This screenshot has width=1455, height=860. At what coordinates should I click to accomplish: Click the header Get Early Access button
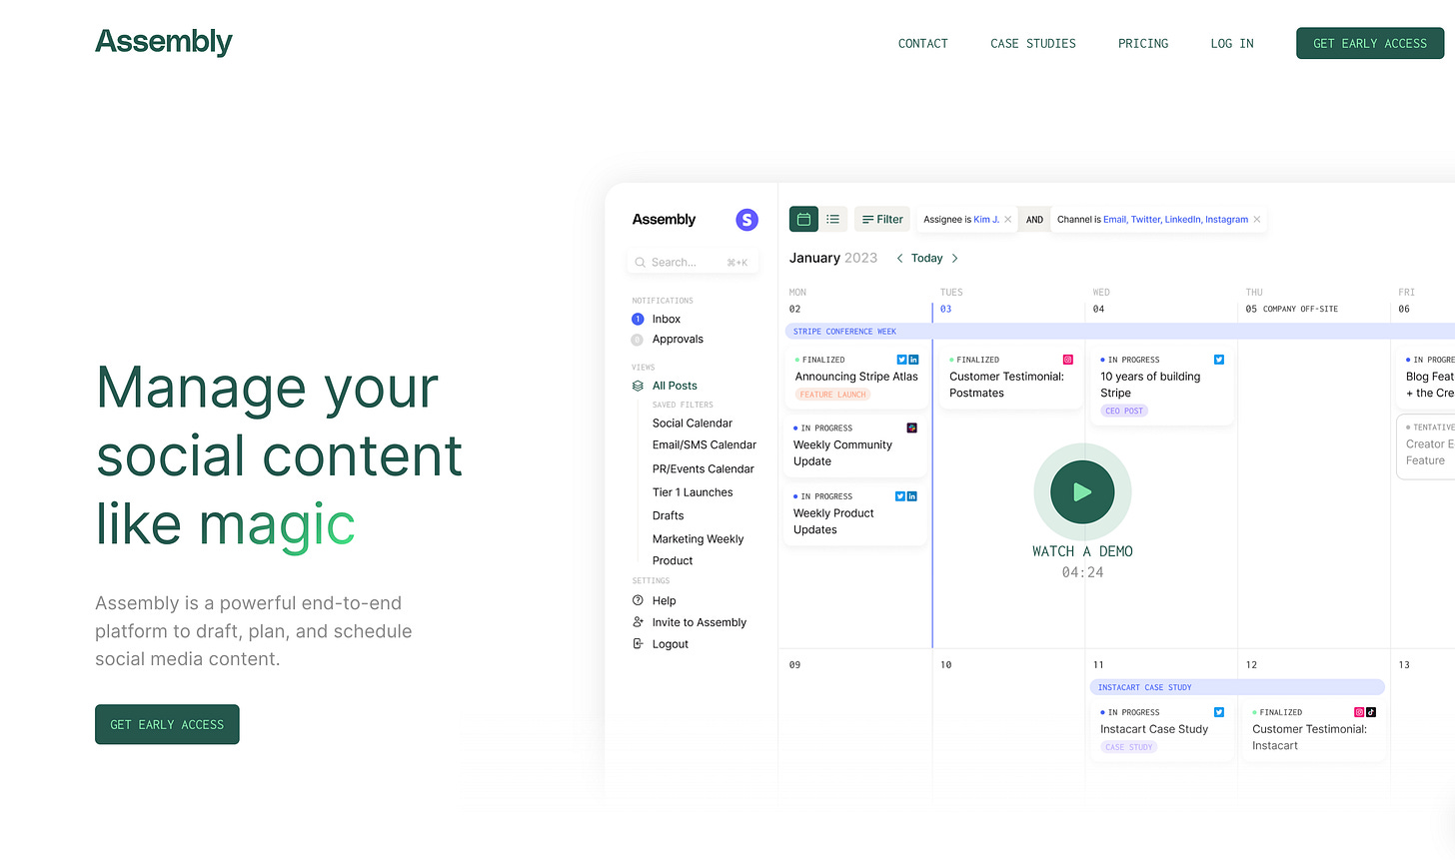pos(1370,43)
